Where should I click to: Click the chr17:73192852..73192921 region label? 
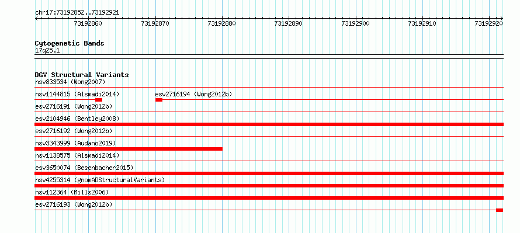pos(77,13)
